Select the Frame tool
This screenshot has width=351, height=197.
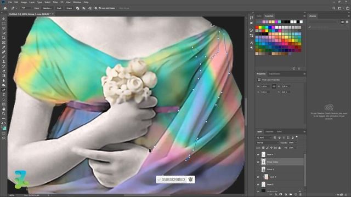coord(4,43)
